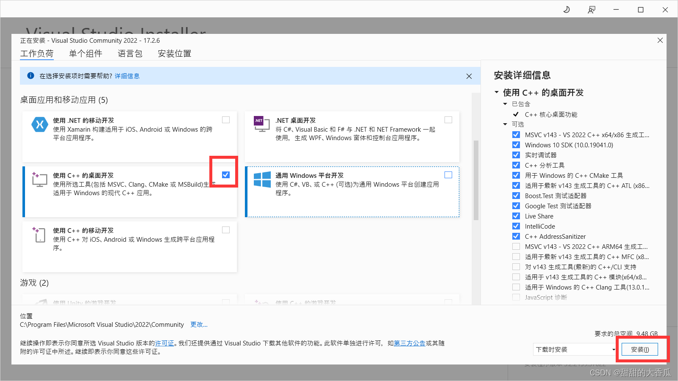The image size is (678, 381).
Task: Switch to the 语言包 tab
Action: (130, 54)
